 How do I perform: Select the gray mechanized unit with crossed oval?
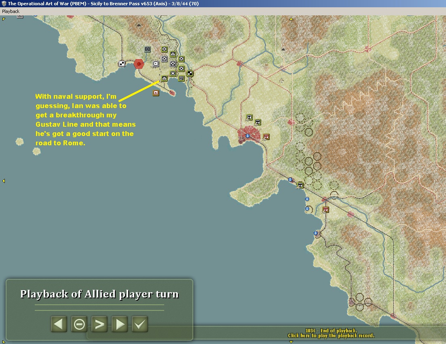[x=147, y=49]
